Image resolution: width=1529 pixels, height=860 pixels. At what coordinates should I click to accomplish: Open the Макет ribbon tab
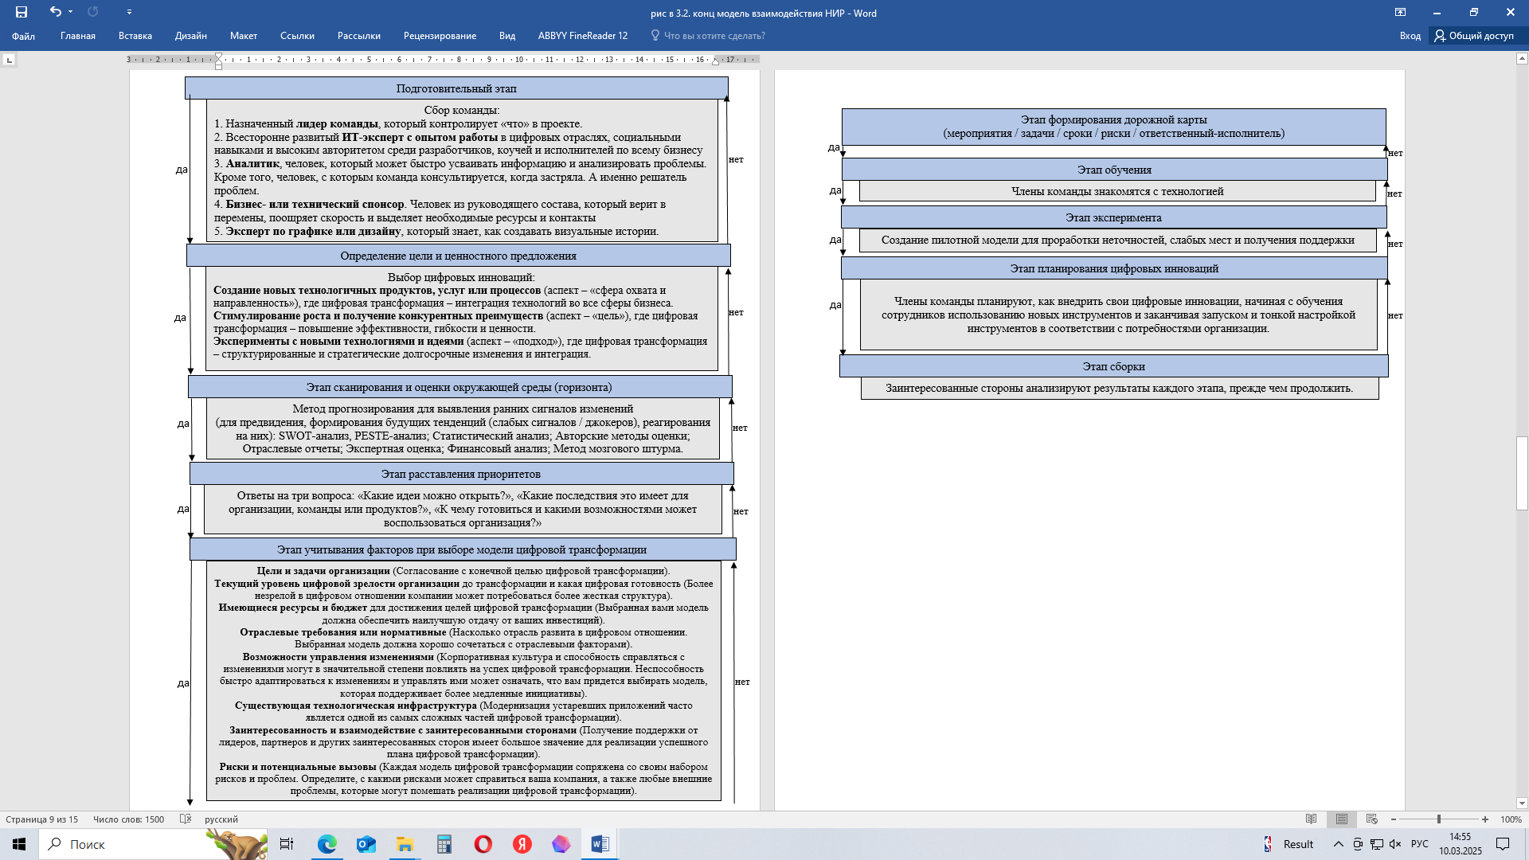pyautogui.click(x=244, y=36)
